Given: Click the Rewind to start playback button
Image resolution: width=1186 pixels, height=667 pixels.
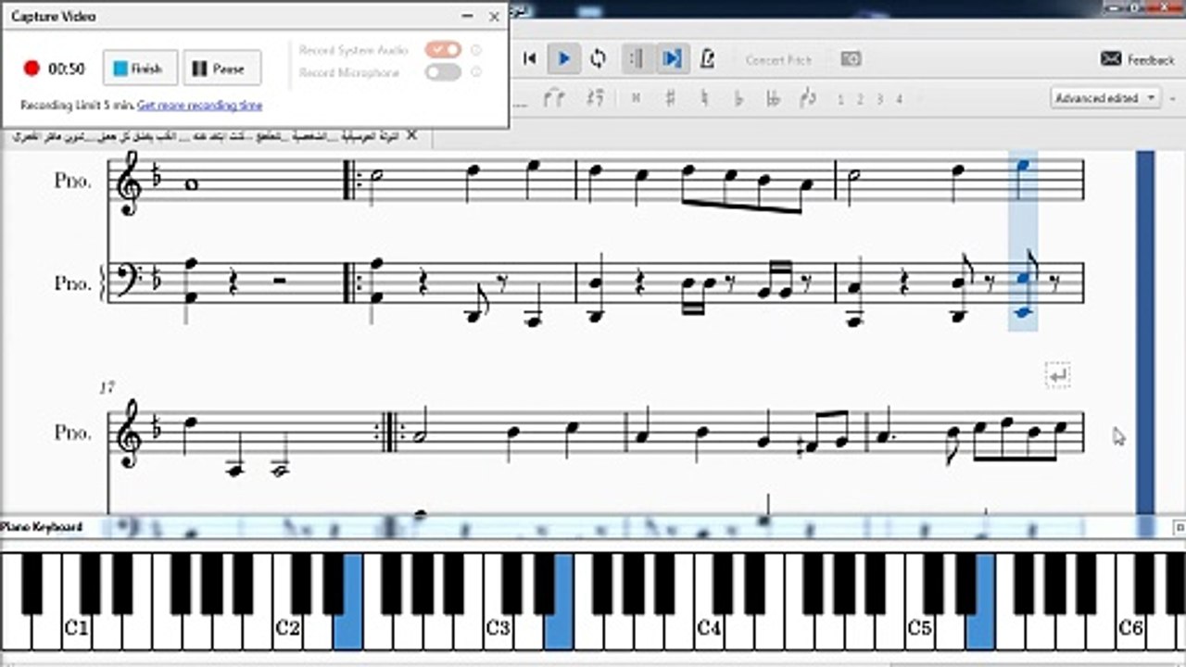Looking at the screenshot, I should pyautogui.click(x=530, y=58).
